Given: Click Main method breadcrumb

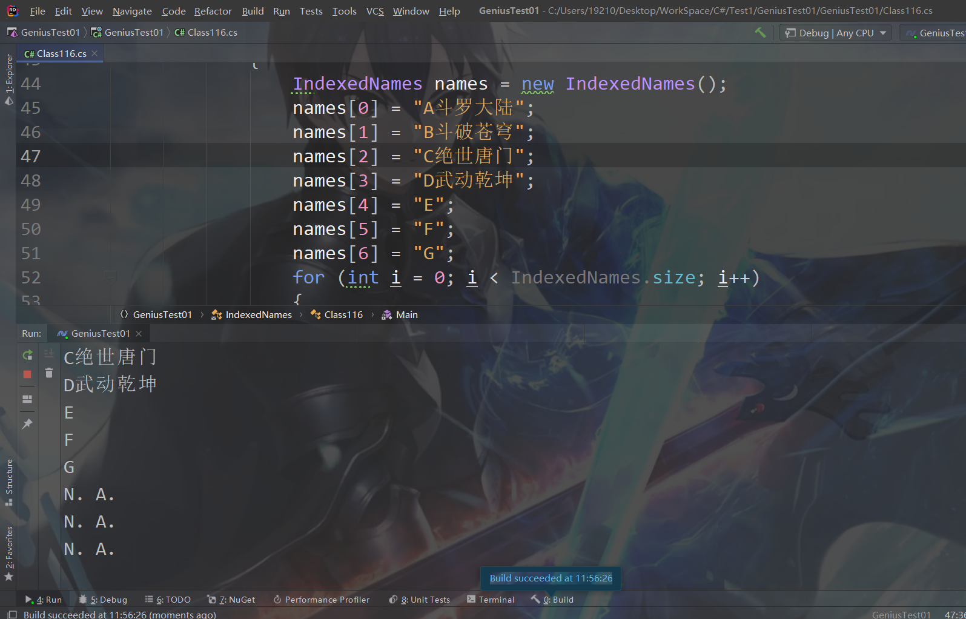Looking at the screenshot, I should [x=400, y=315].
